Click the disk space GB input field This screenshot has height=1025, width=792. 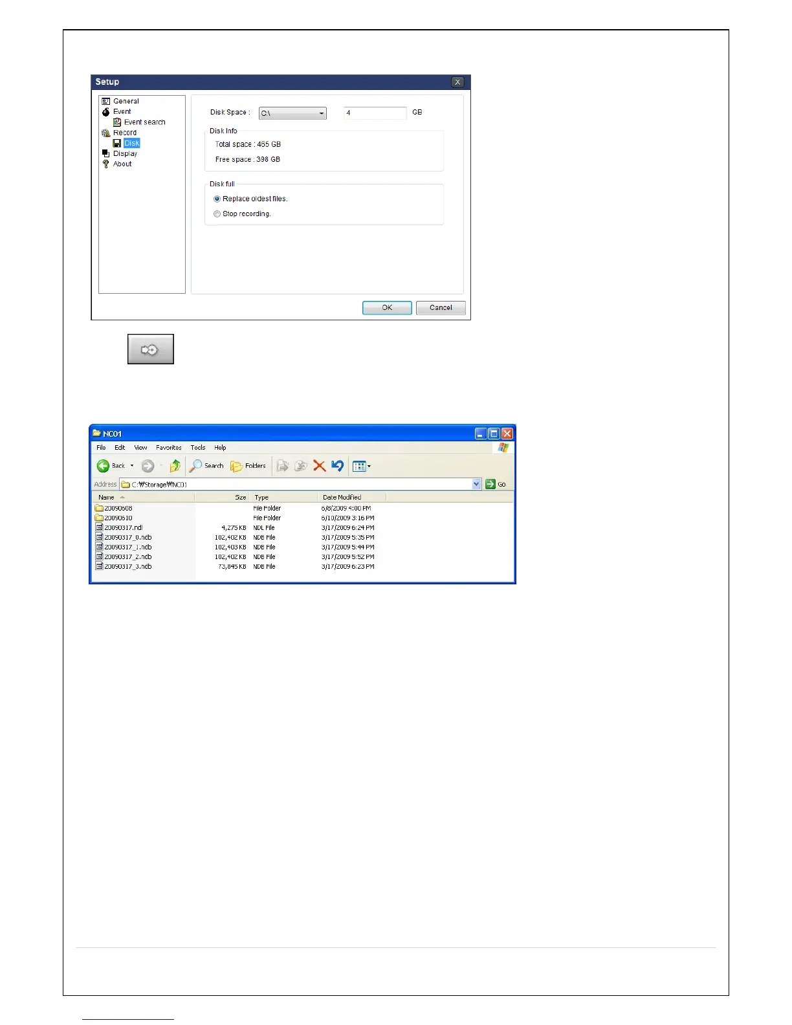coord(375,113)
